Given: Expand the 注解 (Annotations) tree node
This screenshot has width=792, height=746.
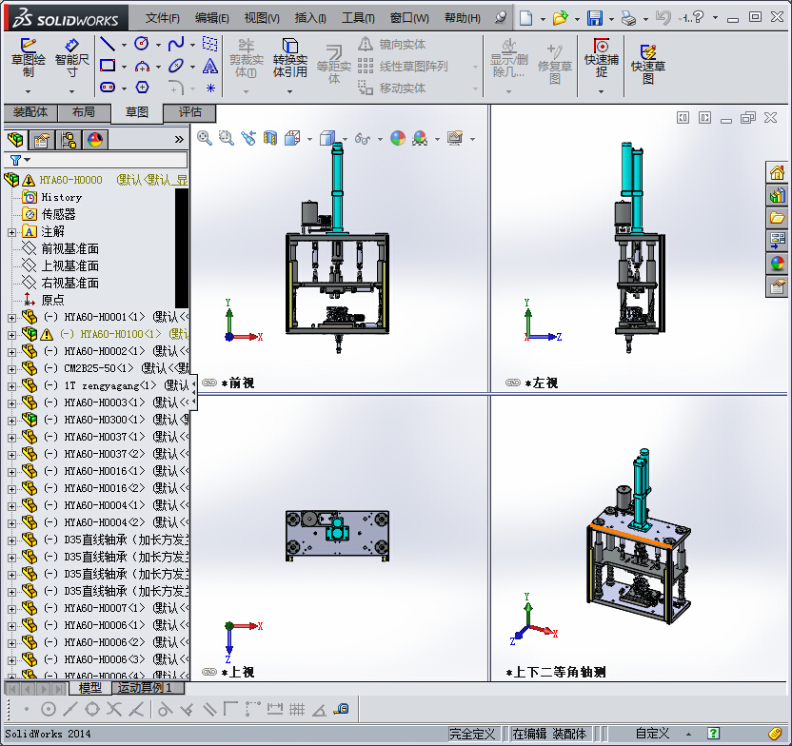Looking at the screenshot, I should click(11, 231).
